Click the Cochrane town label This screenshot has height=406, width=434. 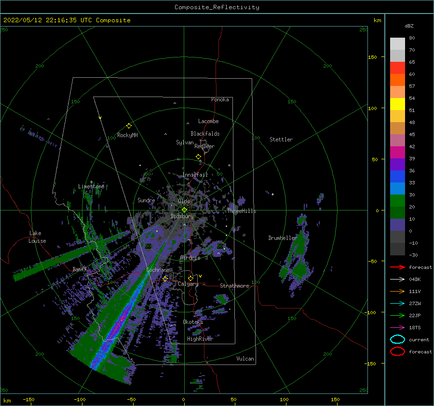pos(158,270)
